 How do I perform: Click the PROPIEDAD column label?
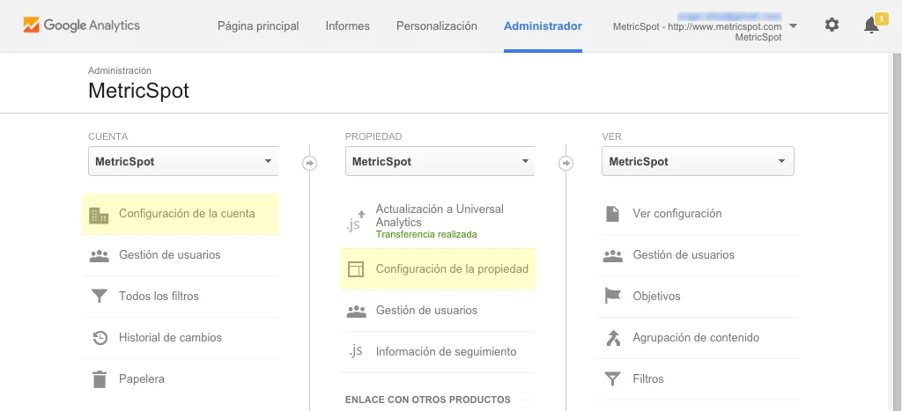tap(373, 136)
